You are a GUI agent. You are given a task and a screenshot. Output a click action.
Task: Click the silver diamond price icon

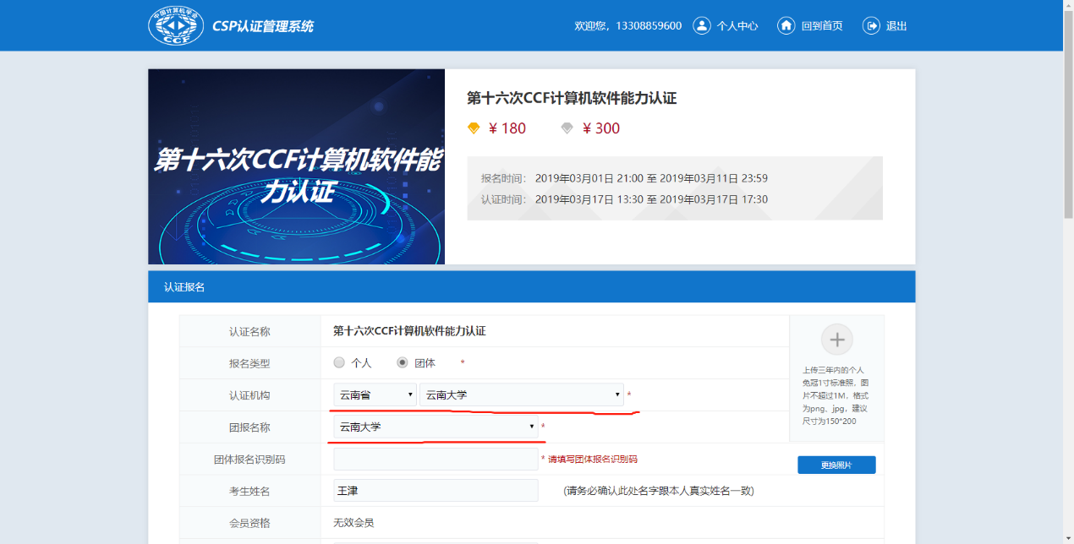tap(567, 128)
